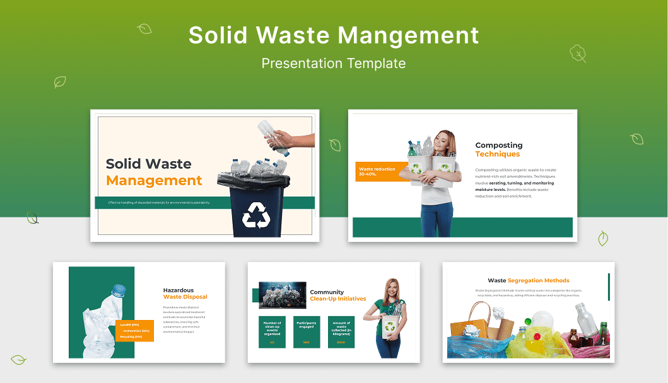Click the leaf outline beside the title slide
Screen dimensions: 668x383
(335, 145)
